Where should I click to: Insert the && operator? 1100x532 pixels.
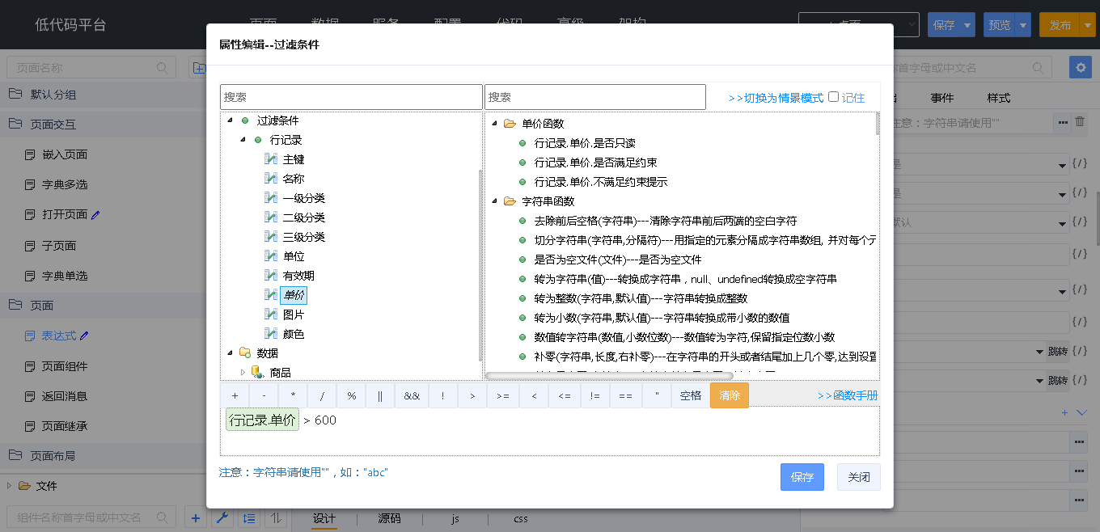[412, 395]
